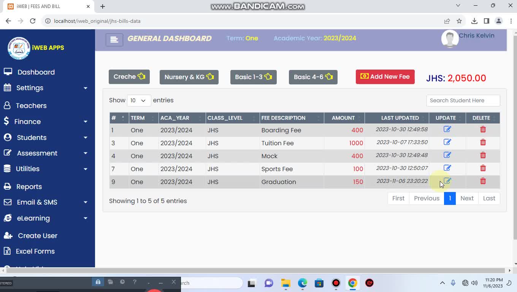
Task: Click the Add New Fee button
Action: click(x=385, y=77)
